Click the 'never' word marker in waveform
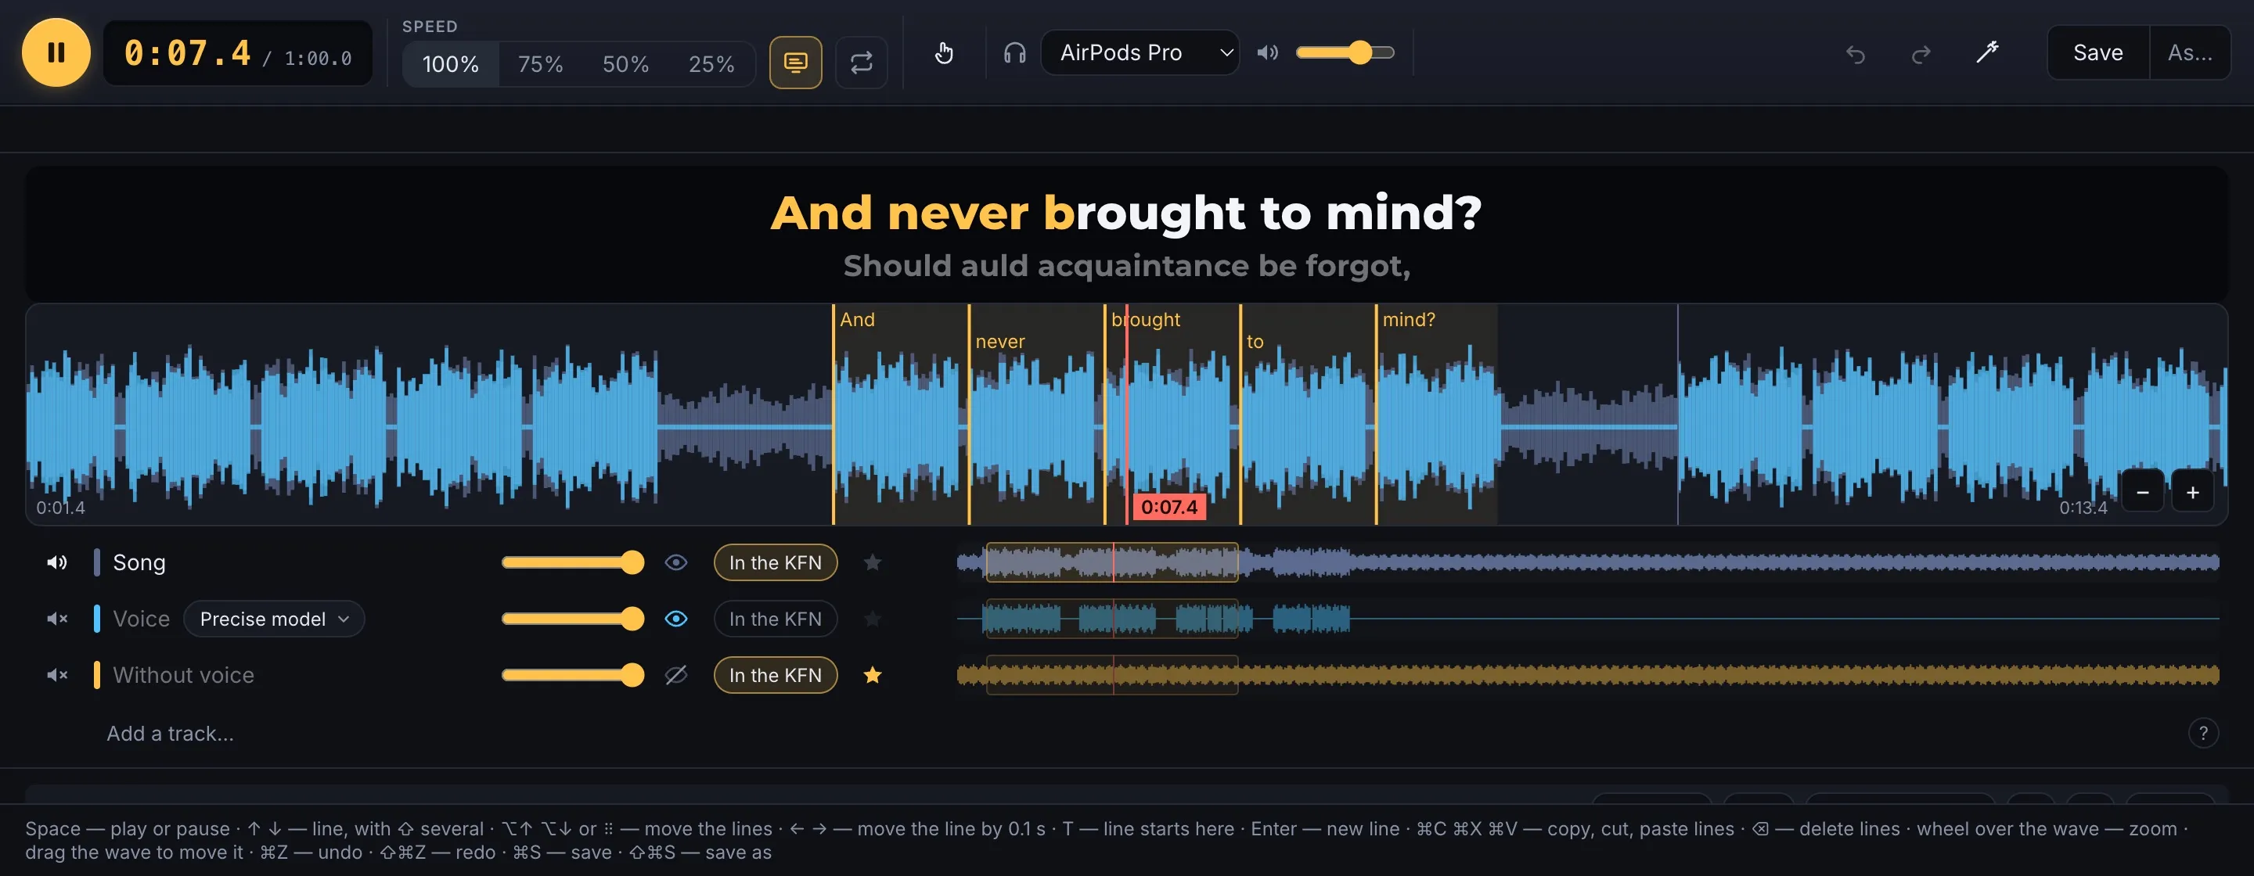The image size is (2254, 876). [x=1000, y=342]
